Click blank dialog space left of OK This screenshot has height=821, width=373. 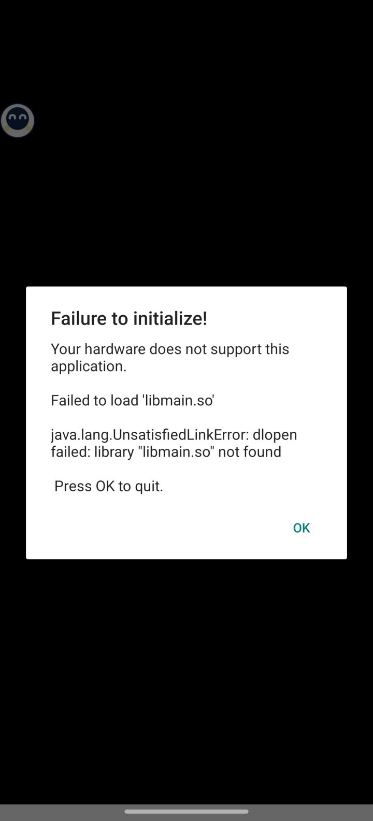pyautogui.click(x=155, y=528)
